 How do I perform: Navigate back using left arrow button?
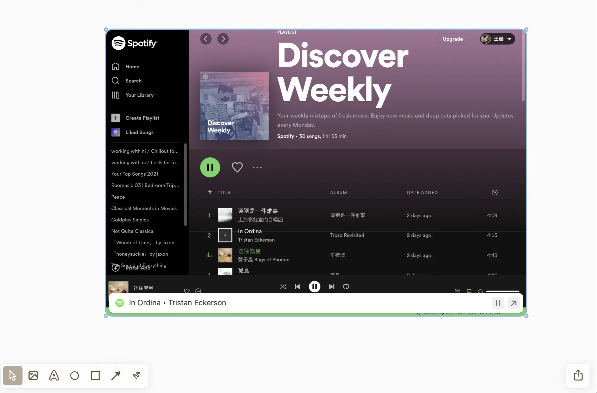pyautogui.click(x=206, y=39)
